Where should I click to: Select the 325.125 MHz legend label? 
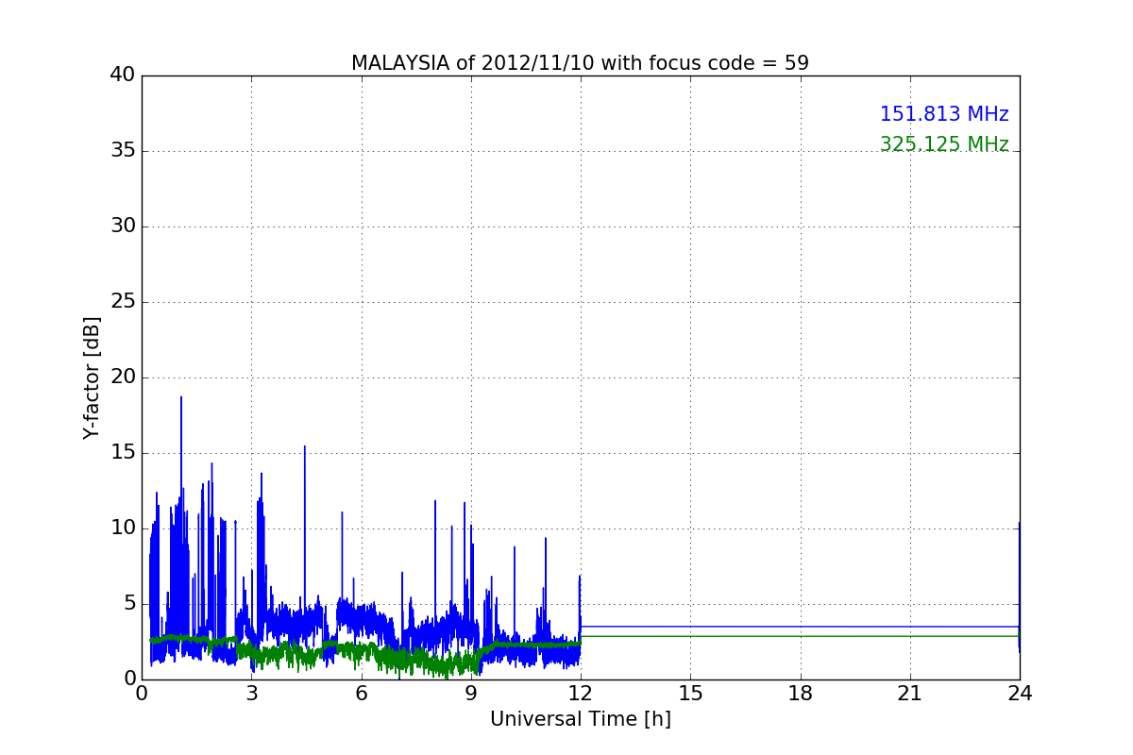(x=944, y=144)
